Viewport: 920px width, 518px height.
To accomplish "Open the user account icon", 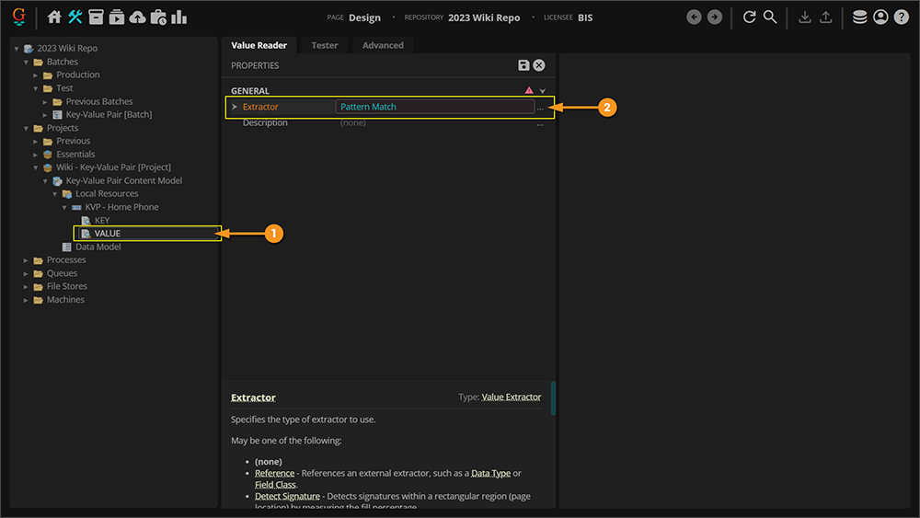I will pos(880,17).
